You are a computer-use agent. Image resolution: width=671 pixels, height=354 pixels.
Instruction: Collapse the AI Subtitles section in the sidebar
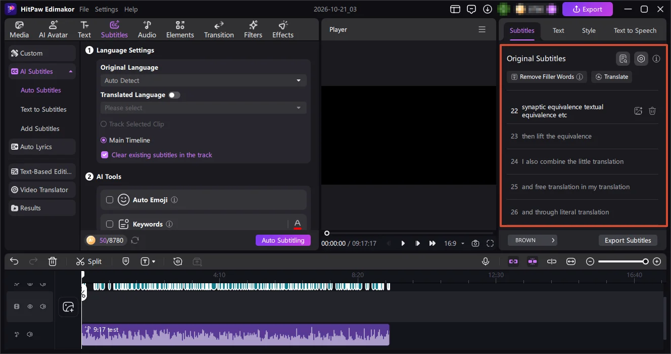tap(71, 72)
